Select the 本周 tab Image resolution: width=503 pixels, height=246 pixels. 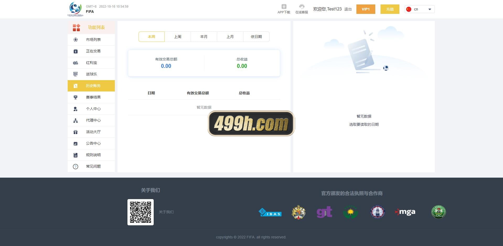[x=152, y=37]
